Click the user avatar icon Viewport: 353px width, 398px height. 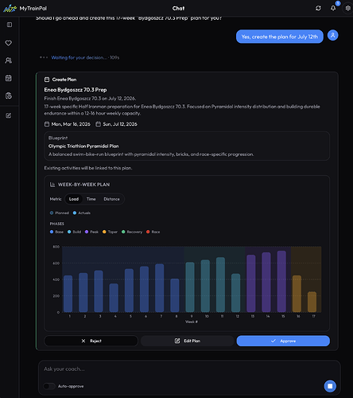[x=332, y=35]
